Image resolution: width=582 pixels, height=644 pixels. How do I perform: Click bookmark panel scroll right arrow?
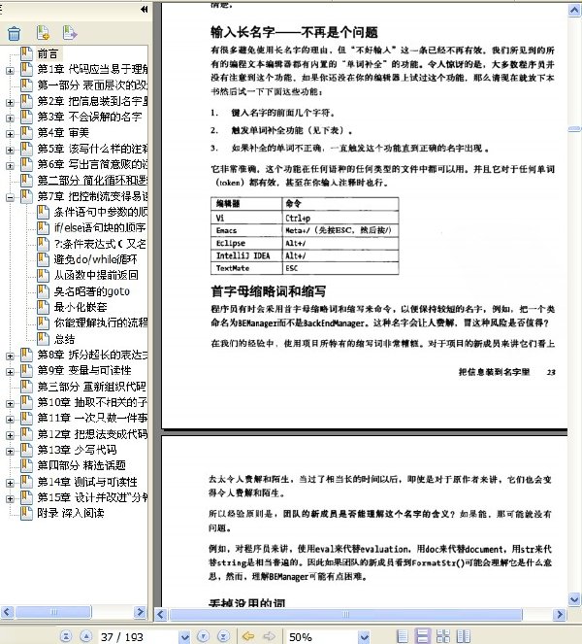tap(140, 612)
